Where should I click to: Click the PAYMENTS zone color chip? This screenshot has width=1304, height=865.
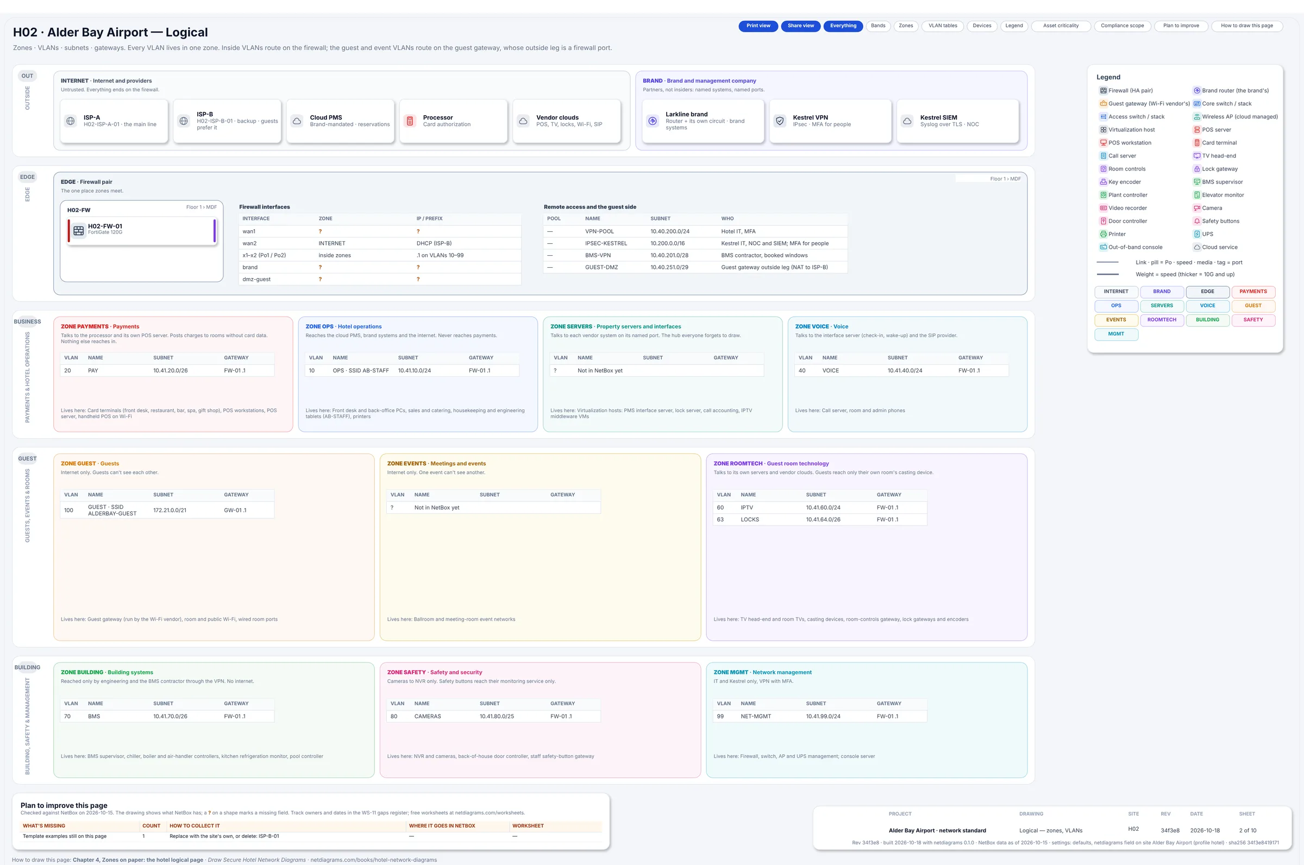coord(1253,292)
